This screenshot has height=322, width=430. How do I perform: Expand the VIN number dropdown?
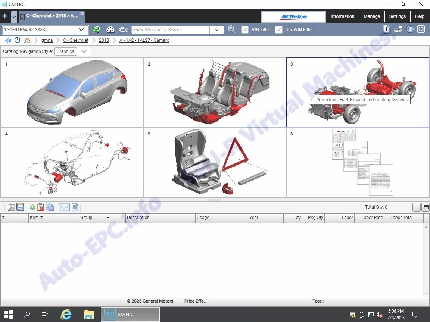tap(81, 30)
